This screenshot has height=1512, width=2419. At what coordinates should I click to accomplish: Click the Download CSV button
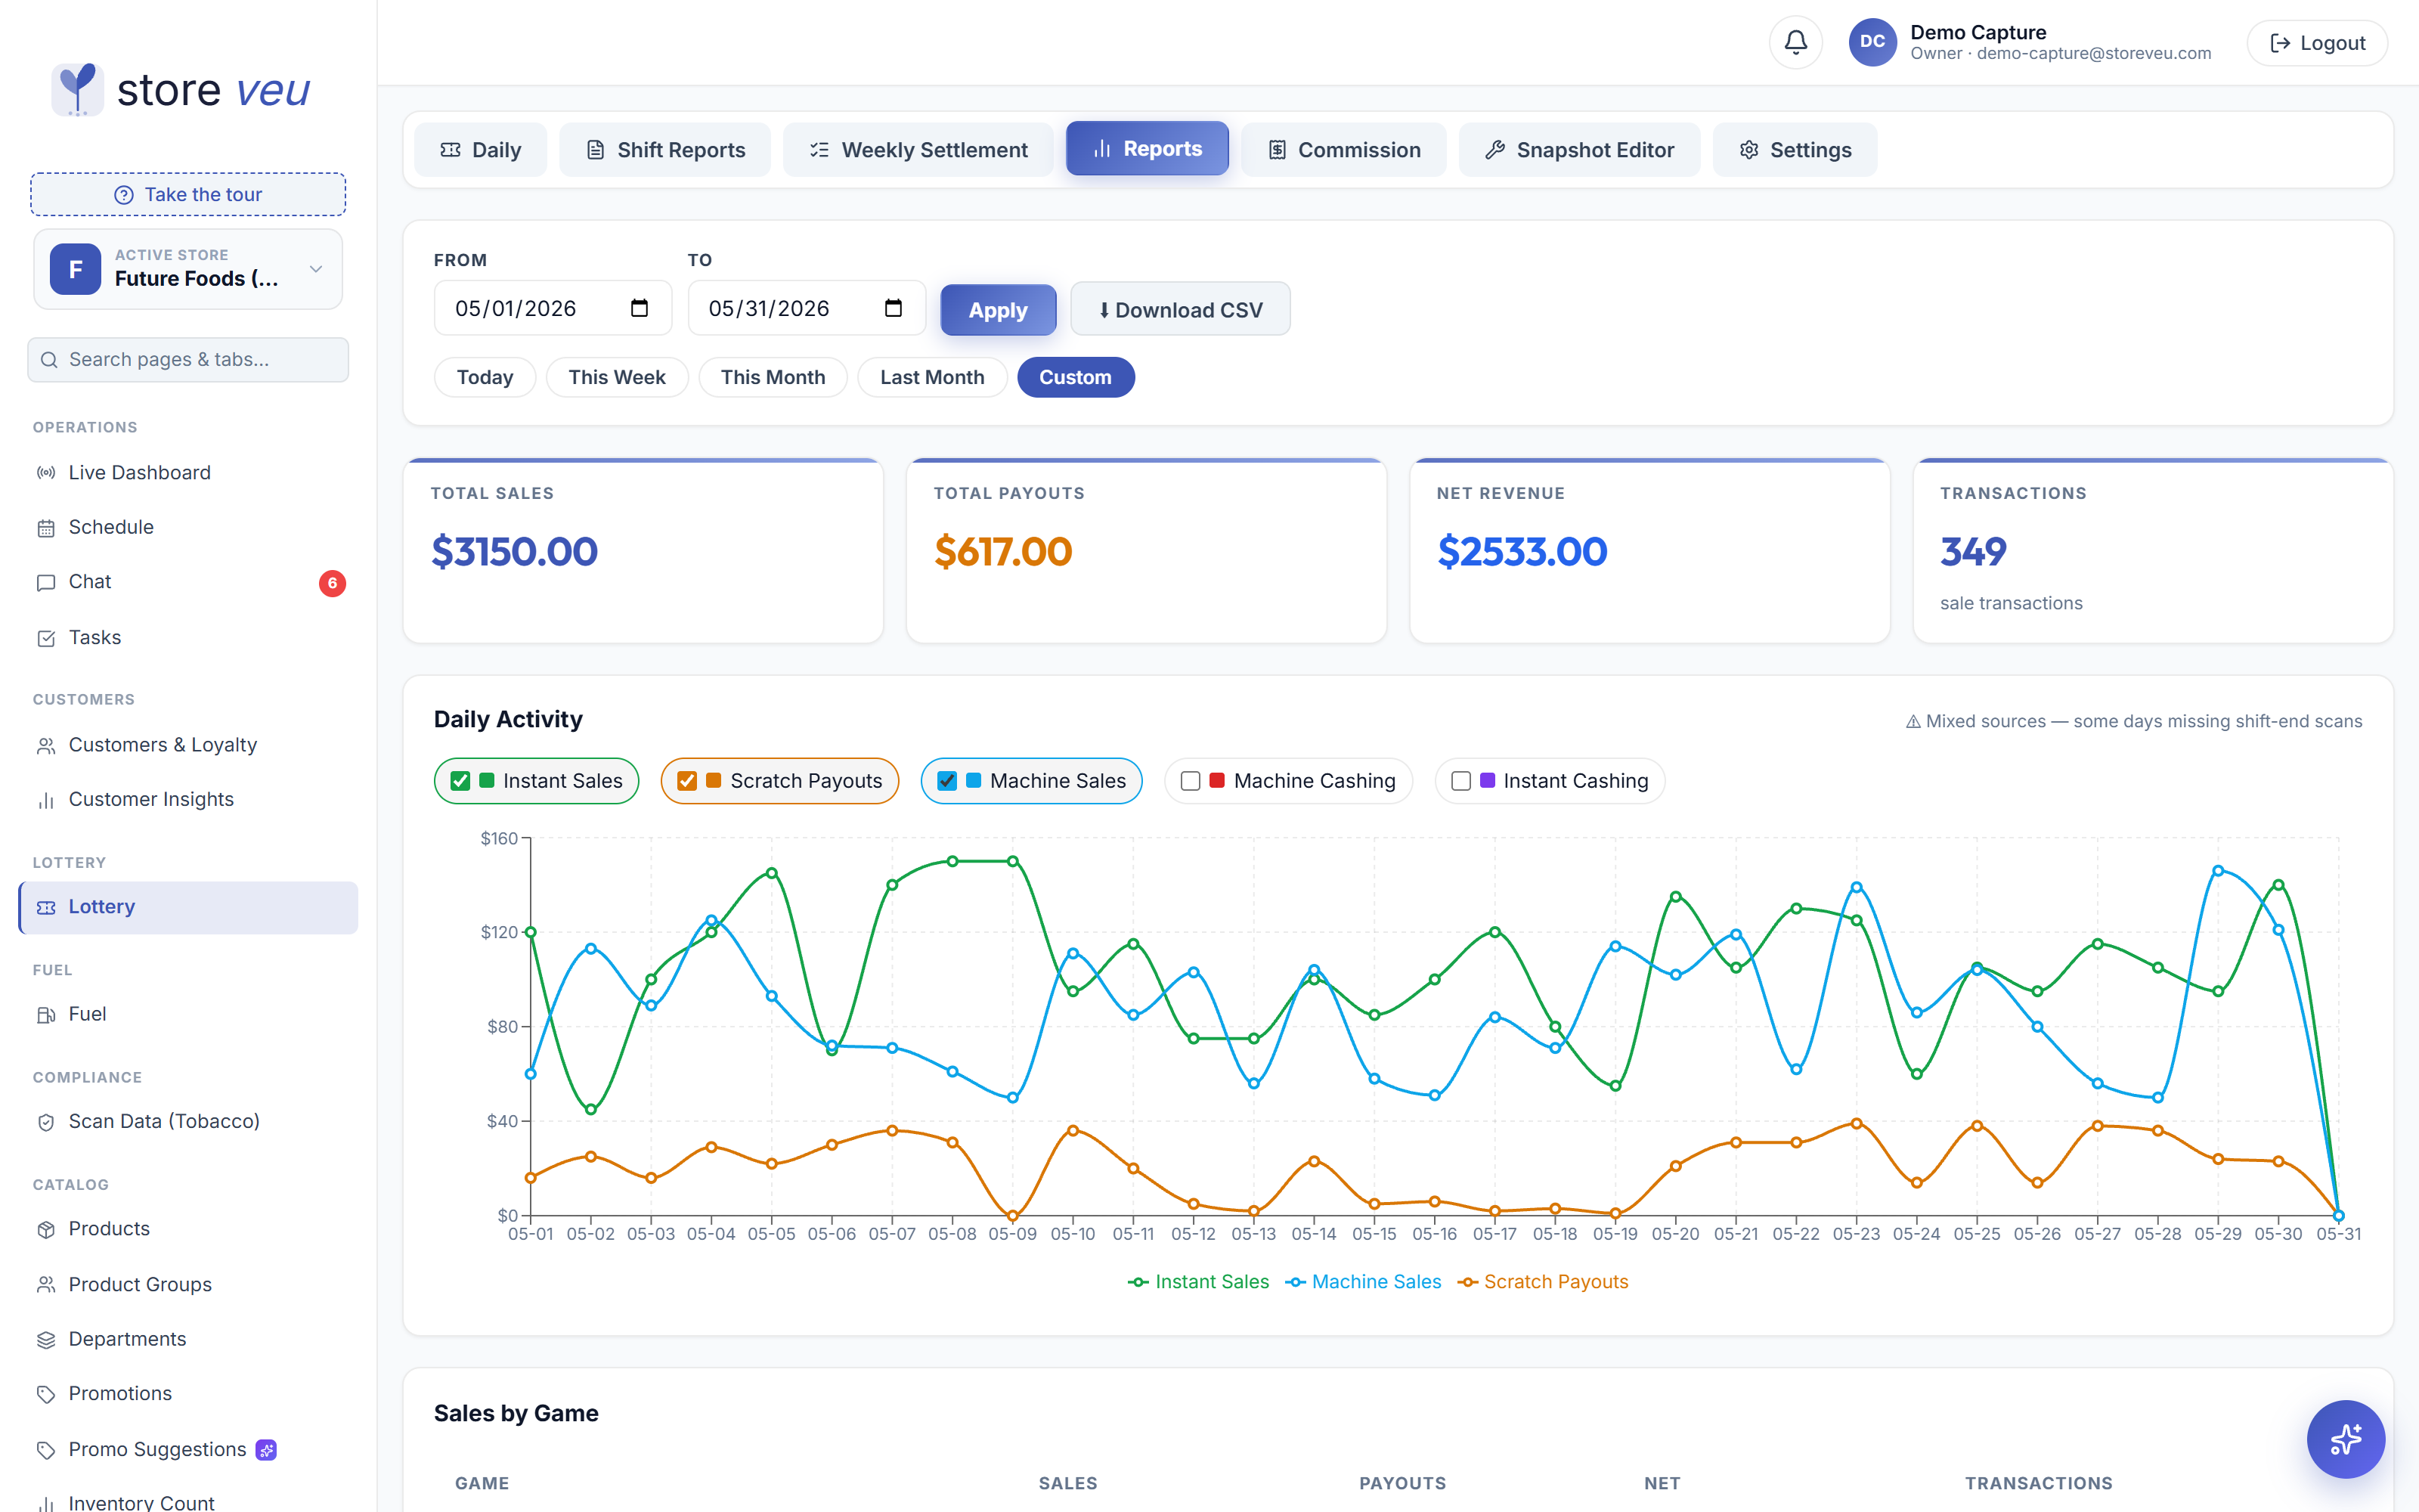click(1181, 310)
